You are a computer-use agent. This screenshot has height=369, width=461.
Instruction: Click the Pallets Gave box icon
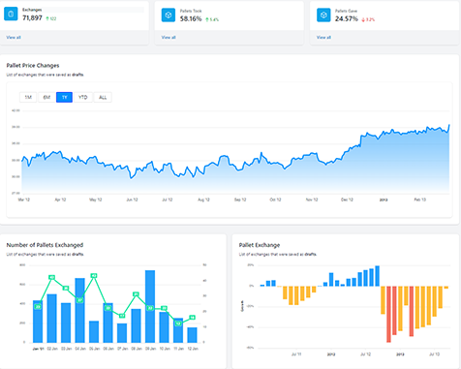[x=323, y=15]
